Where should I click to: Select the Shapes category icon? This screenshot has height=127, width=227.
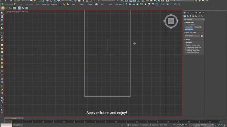[x=188, y=16]
